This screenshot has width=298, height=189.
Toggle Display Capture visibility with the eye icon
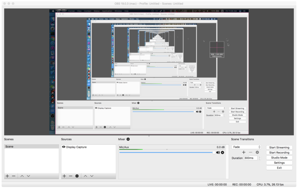pyautogui.click(x=64, y=147)
